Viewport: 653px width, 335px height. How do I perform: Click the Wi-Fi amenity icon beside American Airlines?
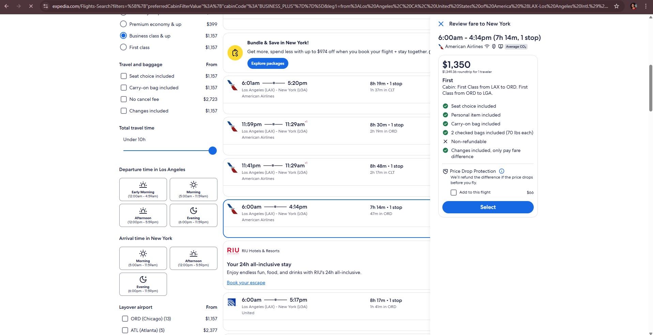pos(487,46)
